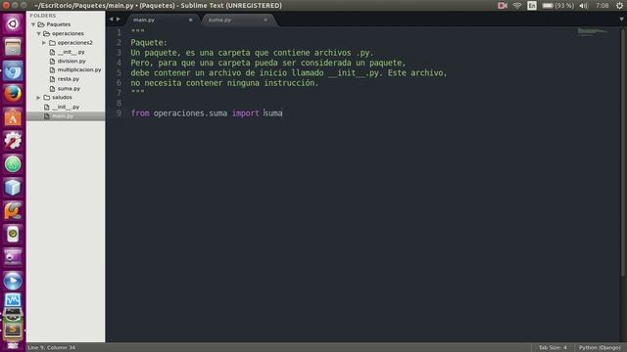
Task: Click the screen recording indicator in top panel
Action: click(x=503, y=6)
